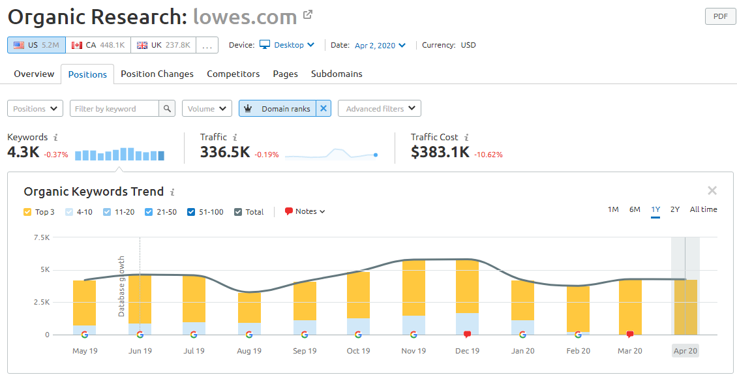The height and width of the screenshot is (377, 737).
Task: Click the US flag icon
Action: point(19,45)
